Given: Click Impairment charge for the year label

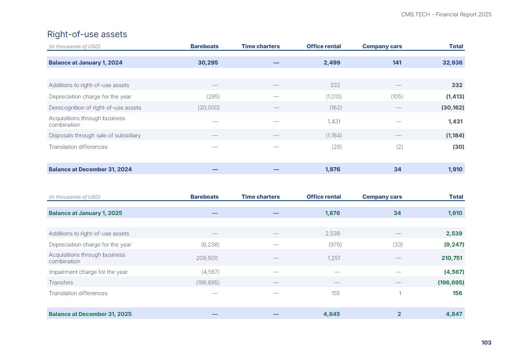Looking at the screenshot, I should tap(88, 272).
